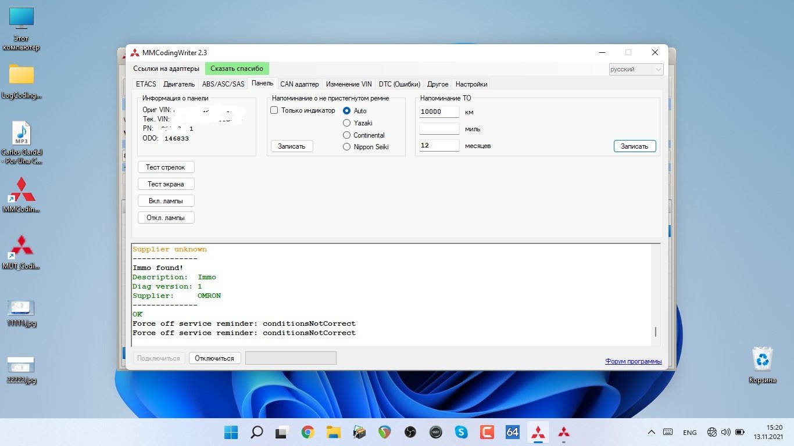Viewport: 794px width, 446px height.
Task: Open green-red shield taskbar icon
Action: 385,432
